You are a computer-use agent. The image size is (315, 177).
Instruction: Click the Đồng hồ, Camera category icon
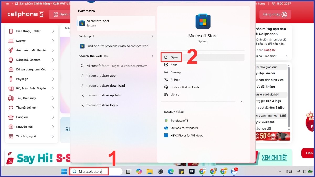[x=11, y=60]
